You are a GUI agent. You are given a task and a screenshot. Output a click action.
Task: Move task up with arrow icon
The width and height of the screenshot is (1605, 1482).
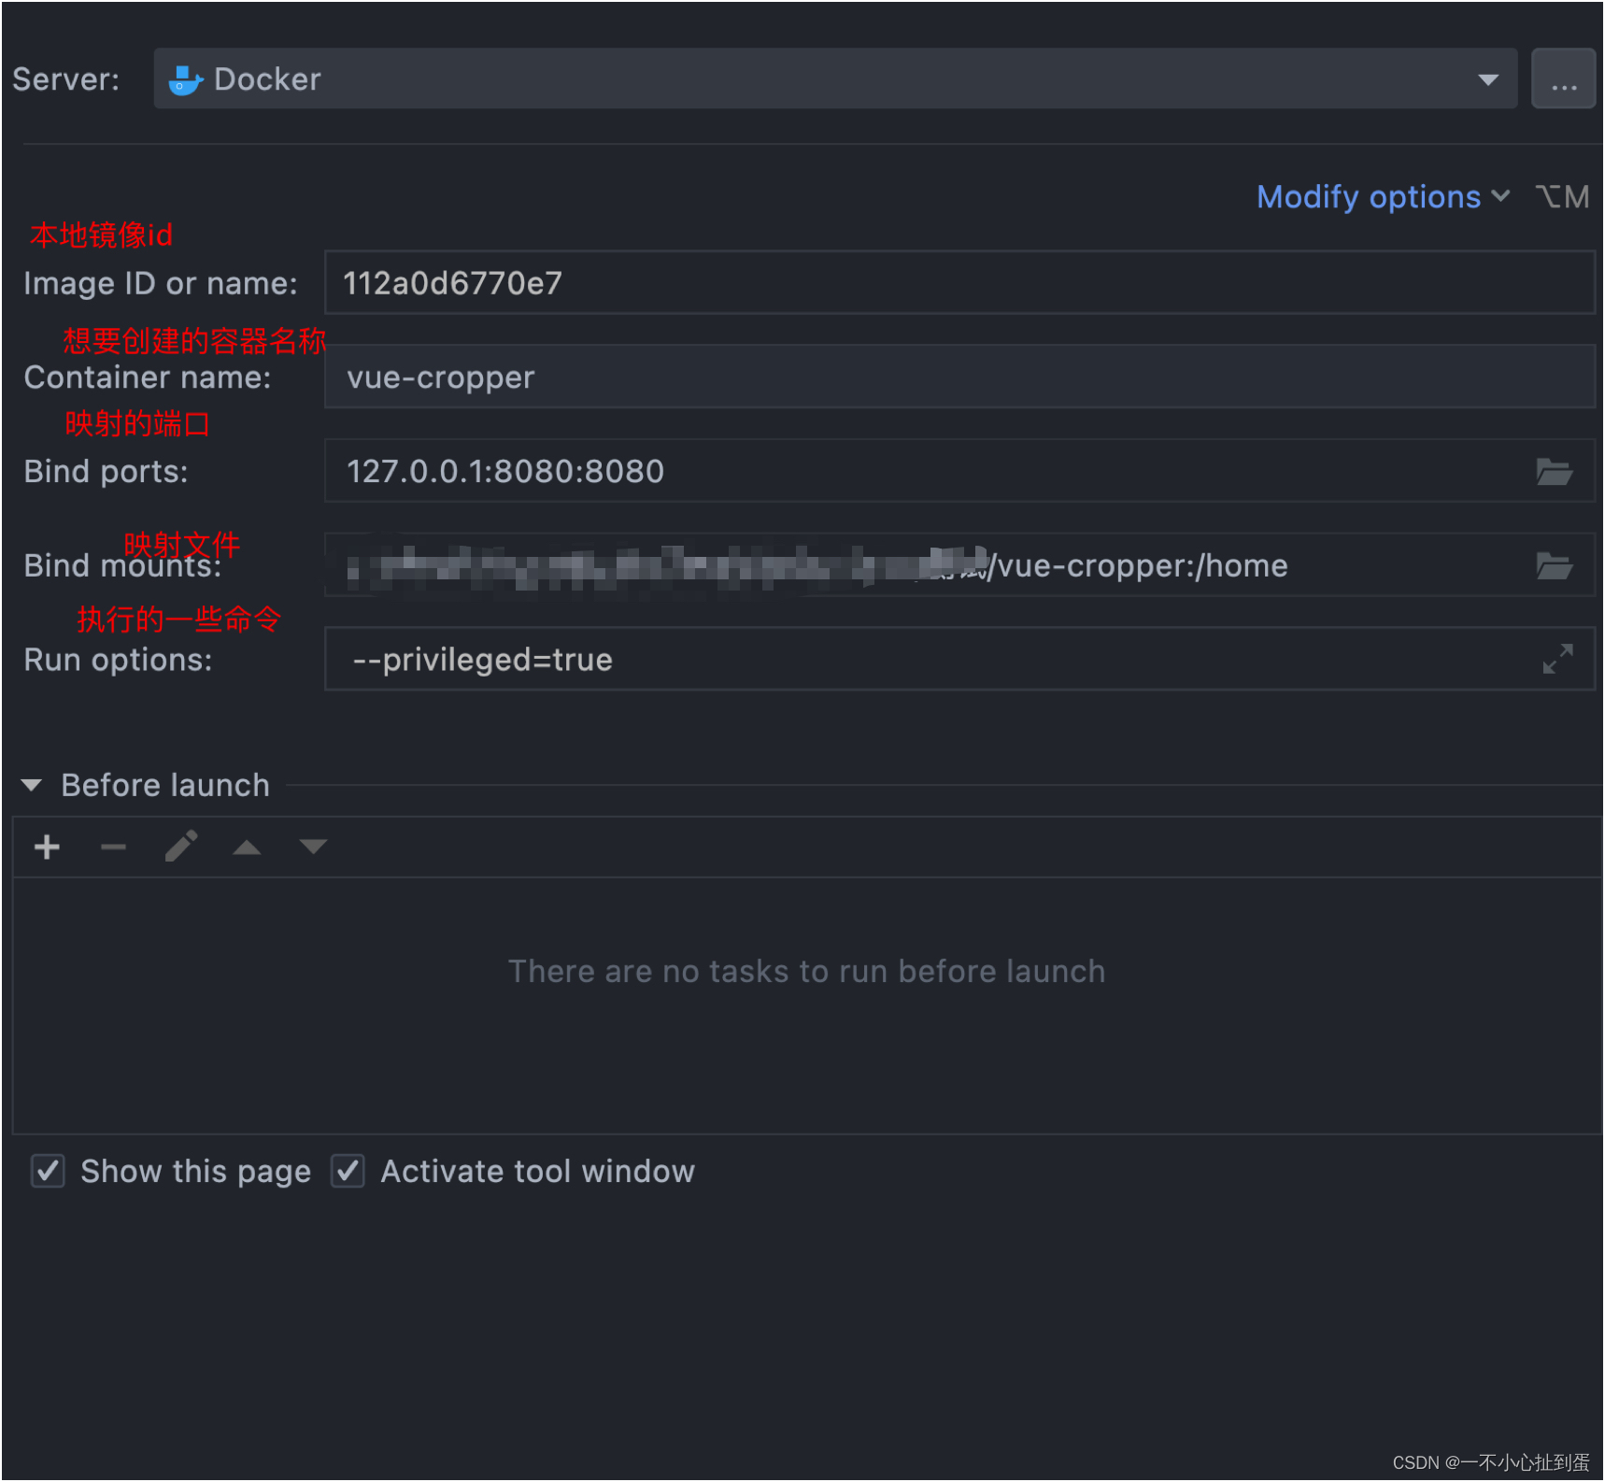(x=247, y=848)
